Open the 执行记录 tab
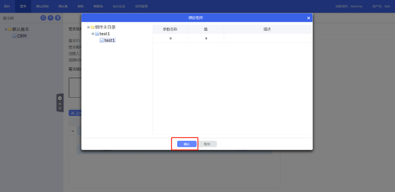Screen dimensions: 395x192 (119, 6)
